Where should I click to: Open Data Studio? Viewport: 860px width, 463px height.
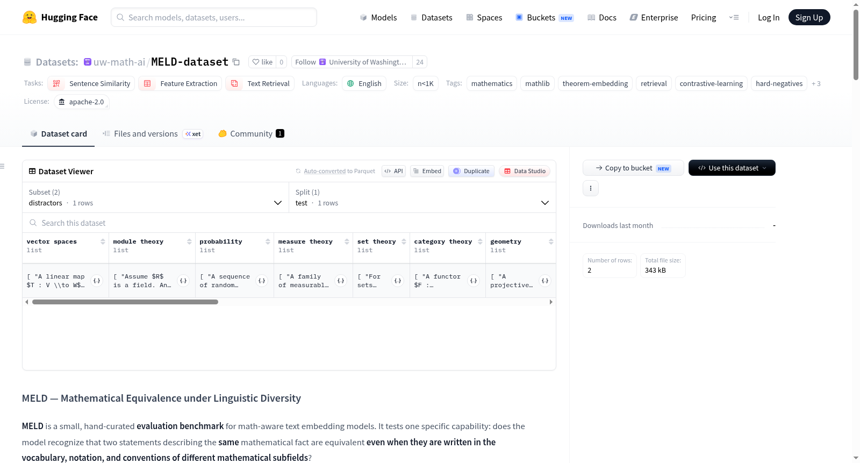pyautogui.click(x=525, y=171)
